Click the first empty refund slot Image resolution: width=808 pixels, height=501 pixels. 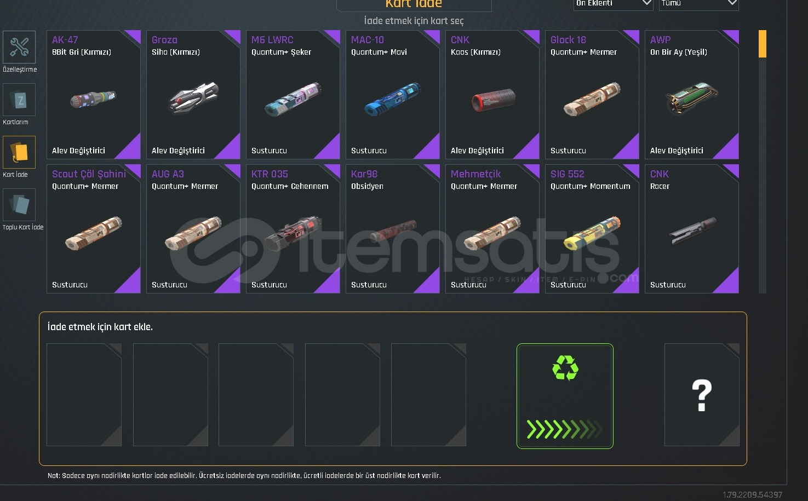(x=84, y=395)
